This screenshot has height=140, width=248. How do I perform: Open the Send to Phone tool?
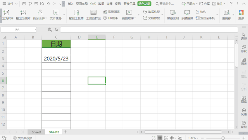tap(205, 18)
